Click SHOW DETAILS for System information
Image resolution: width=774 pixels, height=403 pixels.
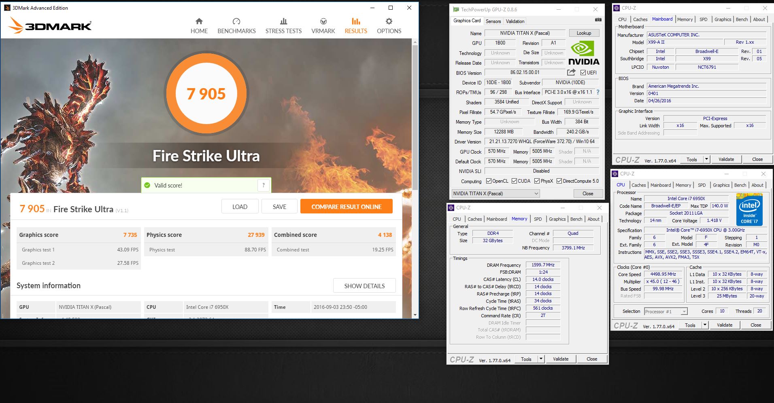coord(364,286)
